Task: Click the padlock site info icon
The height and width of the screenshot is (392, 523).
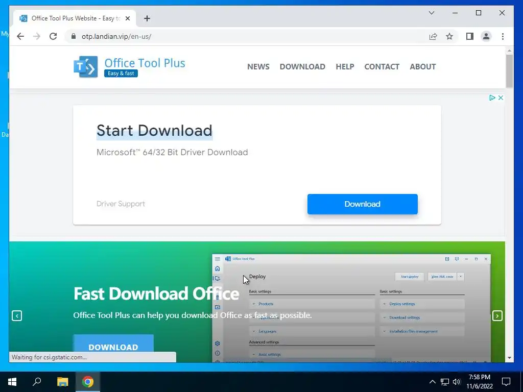Action: pos(74,36)
